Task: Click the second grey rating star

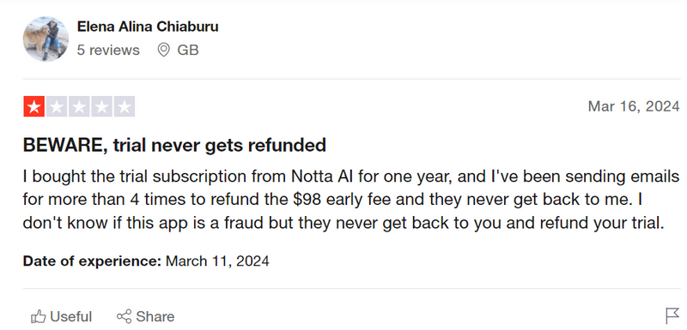Action: 57,106
